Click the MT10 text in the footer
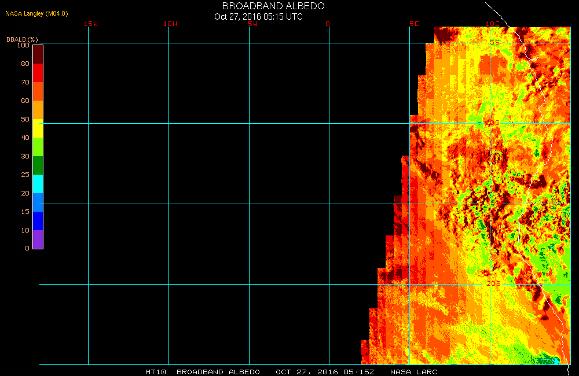Viewport: 579px width, 376px height. pos(156,371)
